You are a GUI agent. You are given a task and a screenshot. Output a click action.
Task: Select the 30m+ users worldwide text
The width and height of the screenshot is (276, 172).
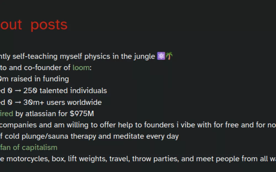pos(62,102)
